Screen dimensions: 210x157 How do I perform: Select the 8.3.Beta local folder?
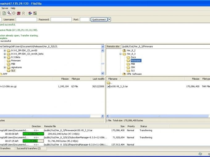click(15, 57)
